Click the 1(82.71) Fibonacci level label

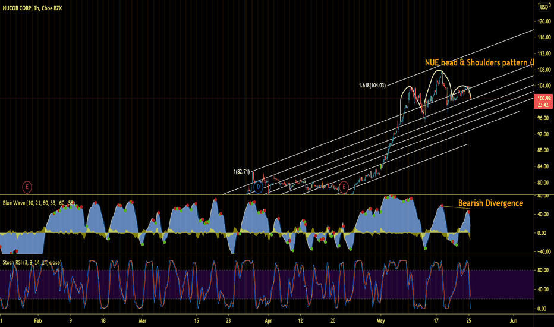(241, 172)
